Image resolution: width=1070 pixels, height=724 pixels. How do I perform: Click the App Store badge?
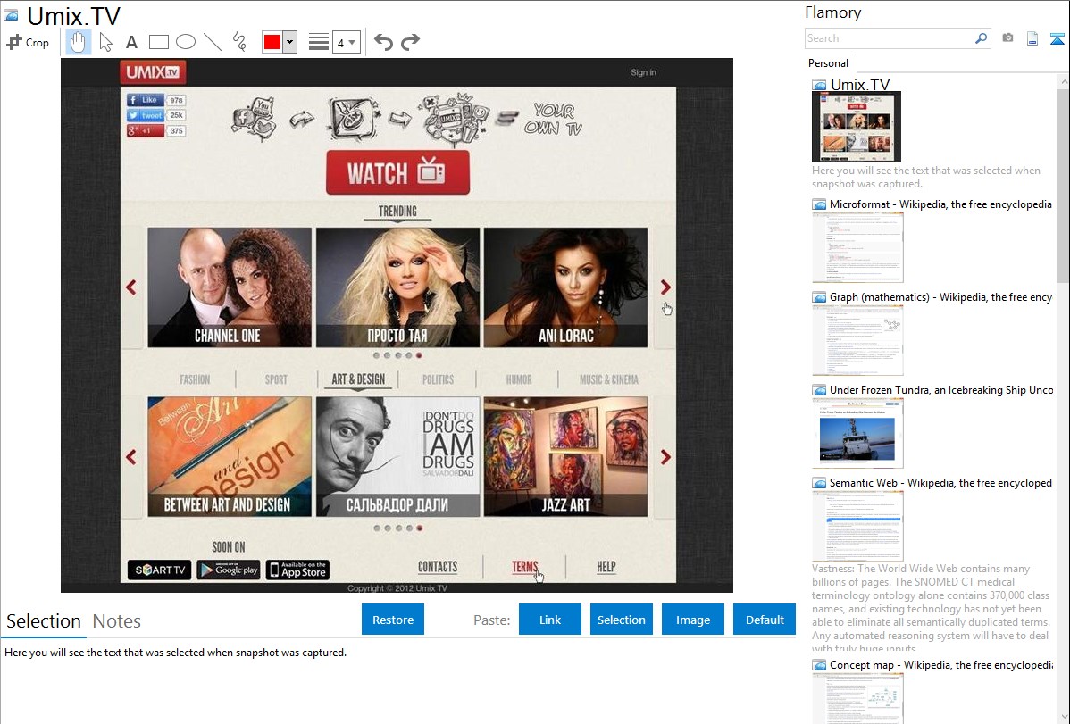pos(297,570)
